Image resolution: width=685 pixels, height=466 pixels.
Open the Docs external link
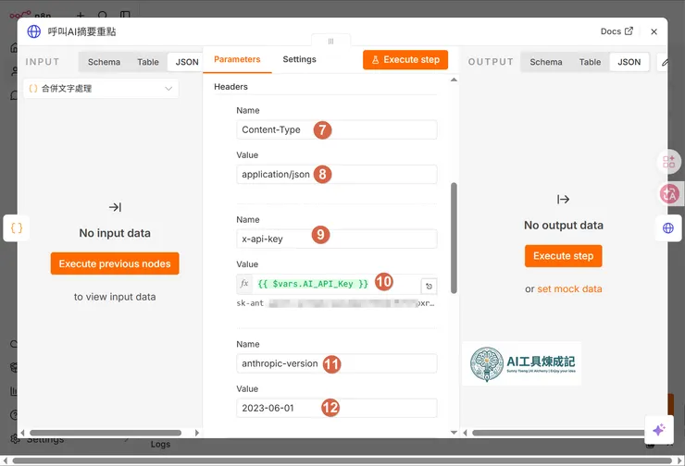616,31
